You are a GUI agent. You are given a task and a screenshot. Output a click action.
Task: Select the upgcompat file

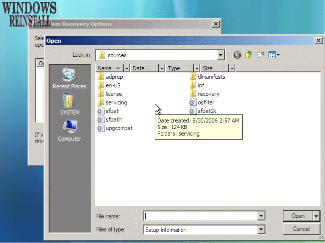(x=119, y=128)
